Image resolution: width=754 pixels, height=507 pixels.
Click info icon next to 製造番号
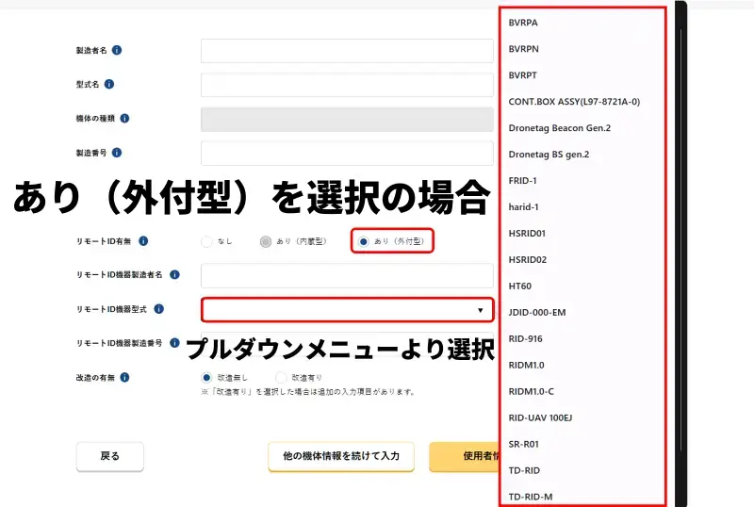(117, 153)
